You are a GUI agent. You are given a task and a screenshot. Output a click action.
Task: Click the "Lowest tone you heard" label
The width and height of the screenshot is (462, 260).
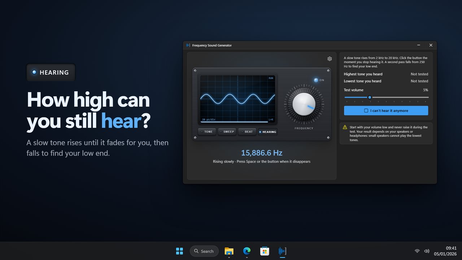tap(362, 81)
